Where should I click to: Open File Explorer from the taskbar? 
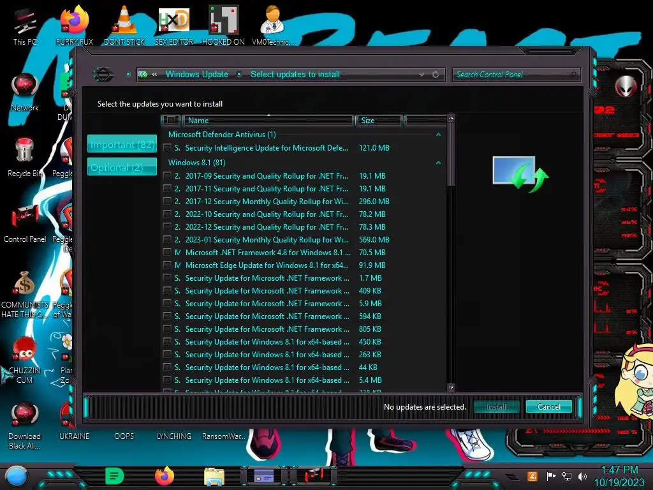[214, 476]
